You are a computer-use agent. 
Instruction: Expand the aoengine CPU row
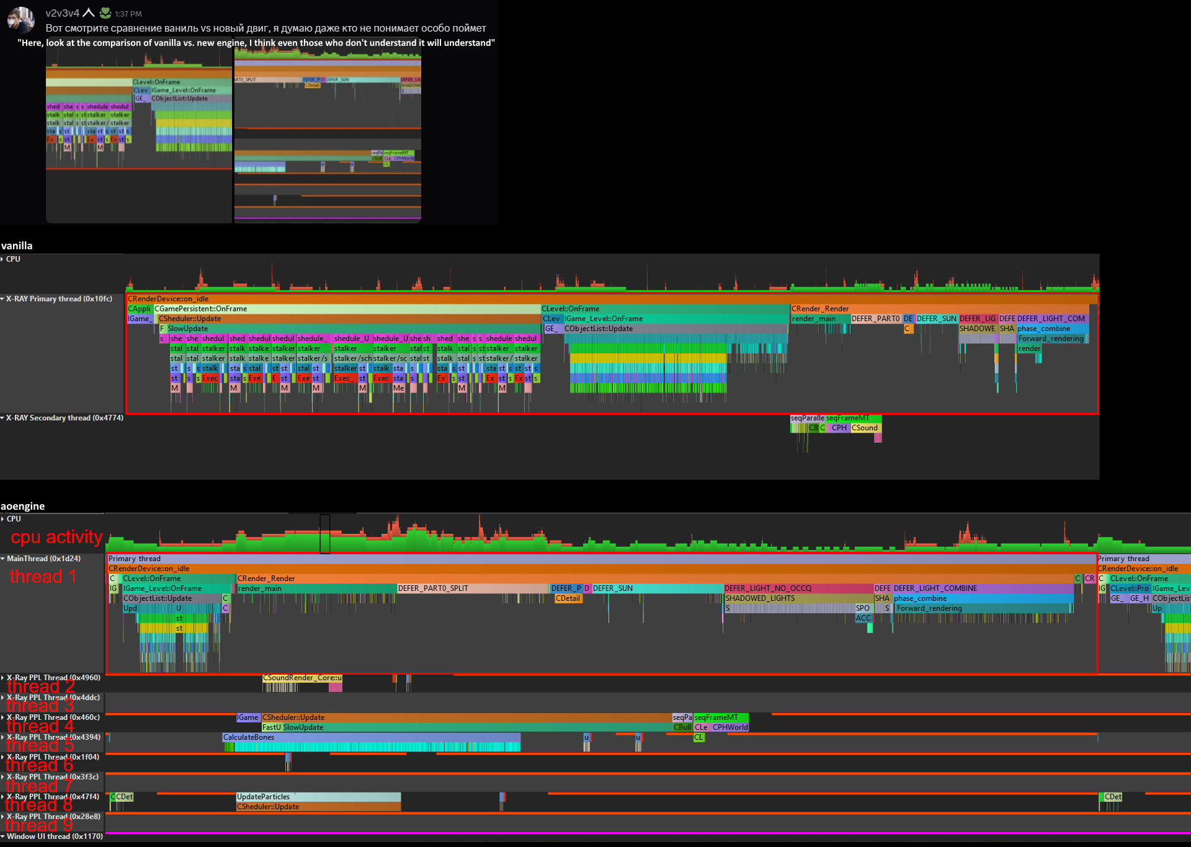coord(2,519)
